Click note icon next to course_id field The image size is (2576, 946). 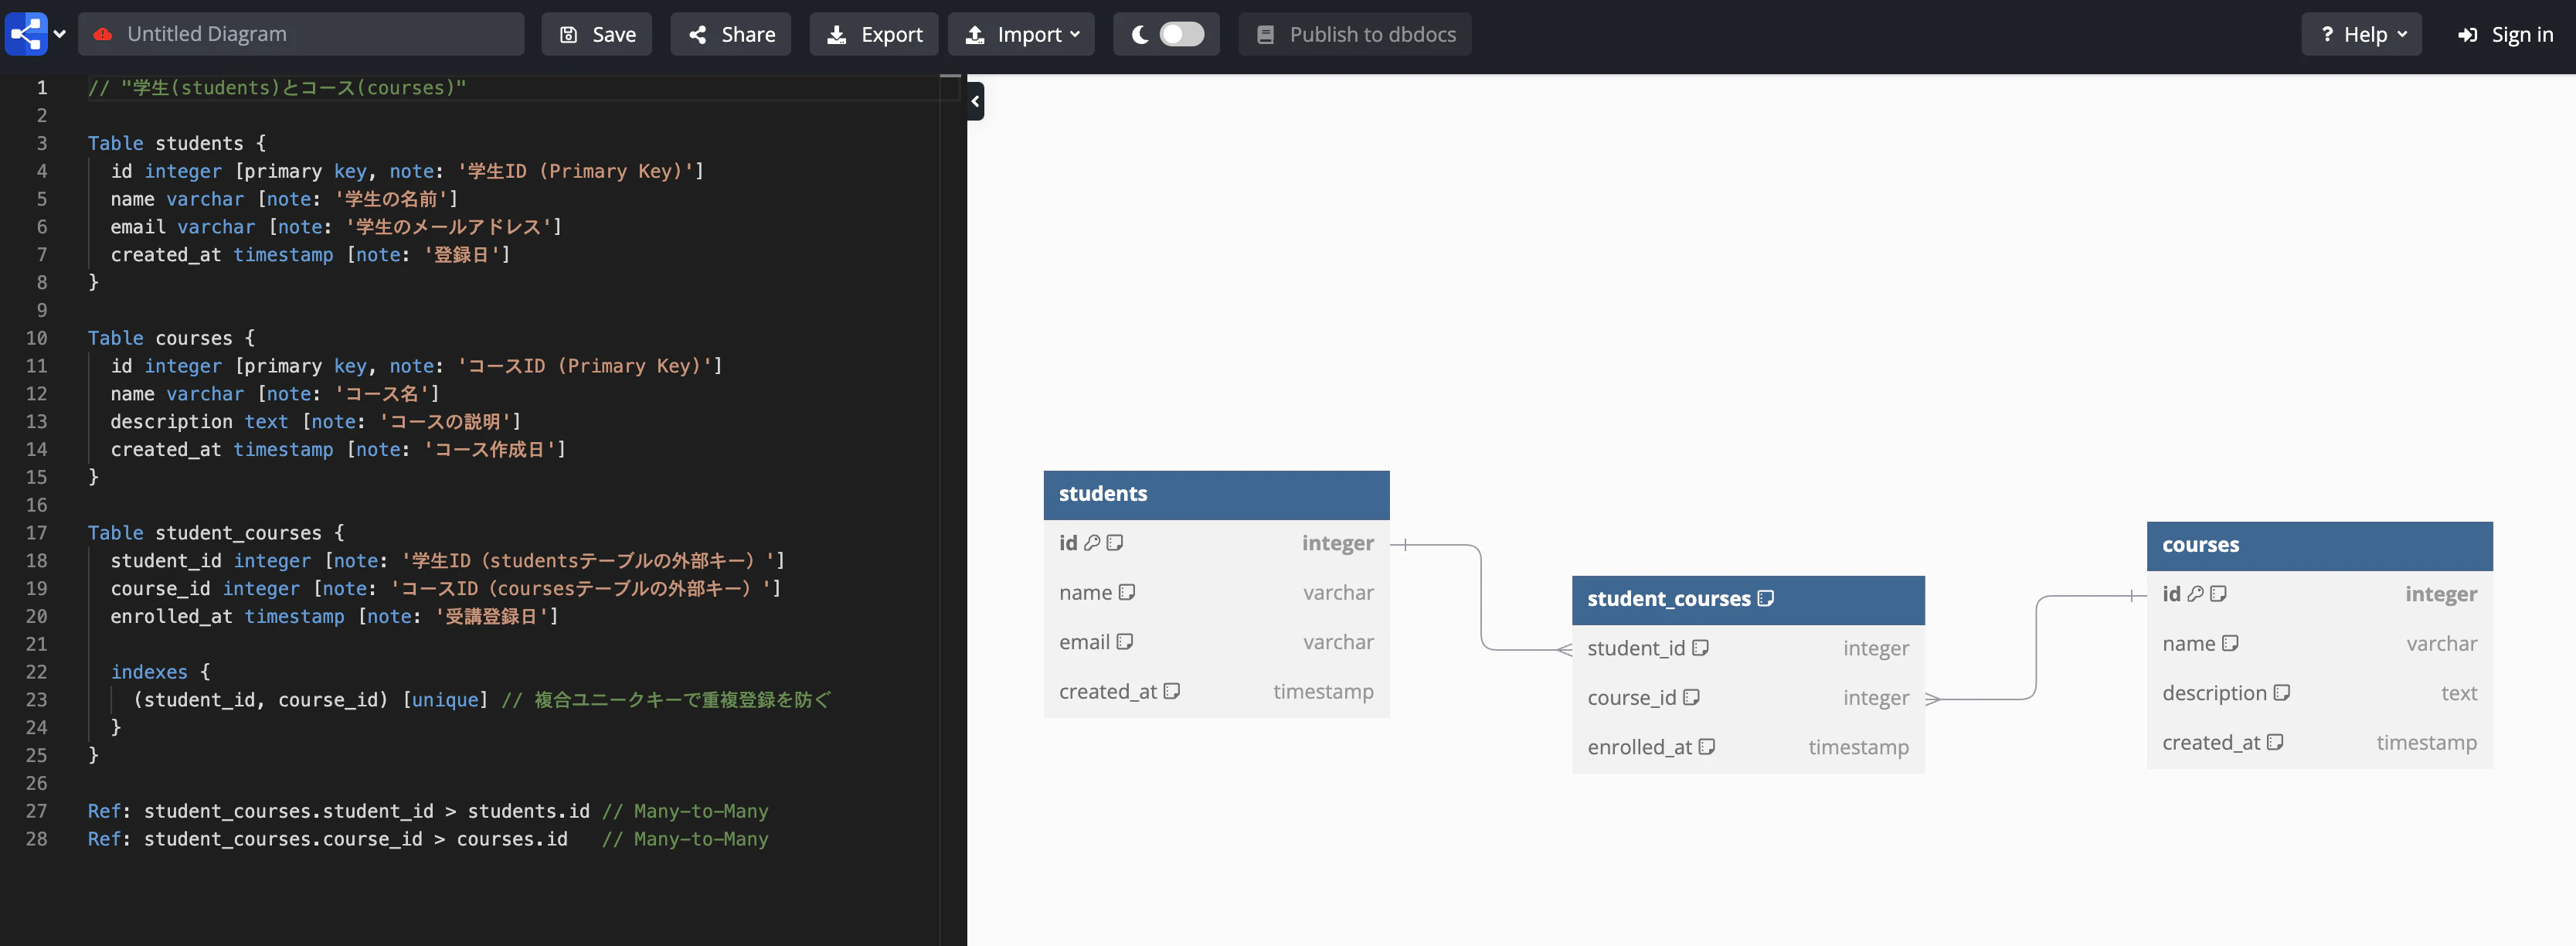click(1691, 698)
